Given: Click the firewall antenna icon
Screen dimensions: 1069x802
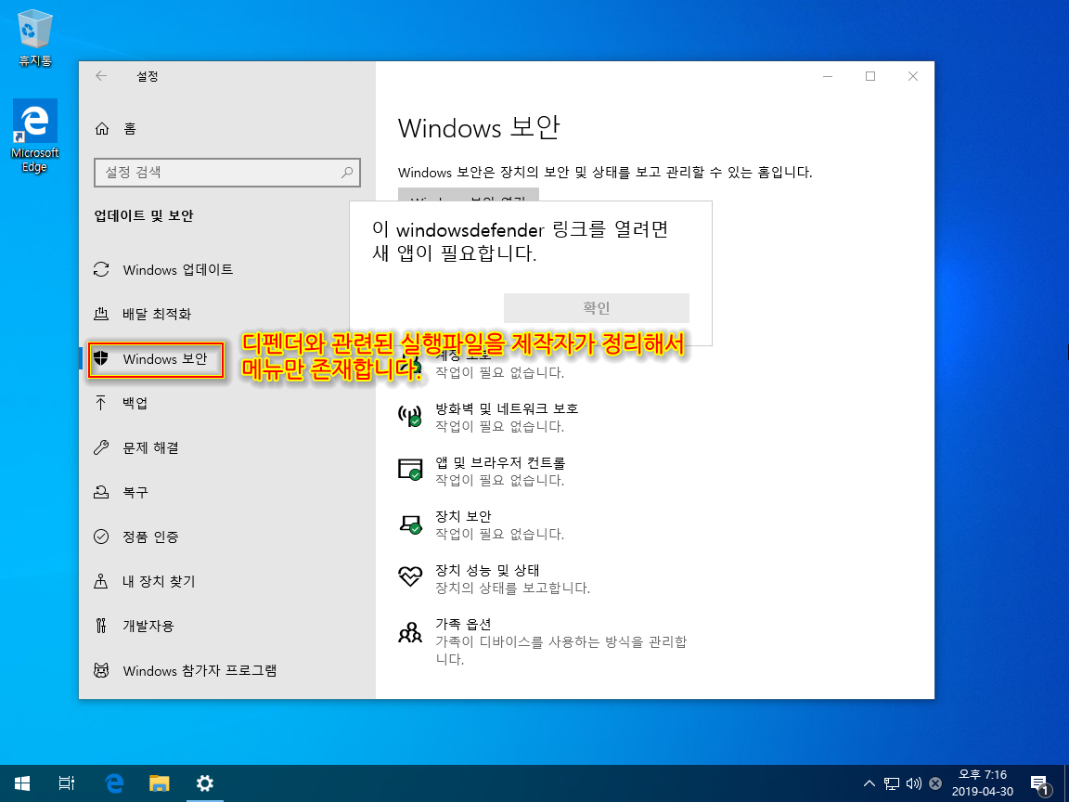Looking at the screenshot, I should [x=410, y=415].
